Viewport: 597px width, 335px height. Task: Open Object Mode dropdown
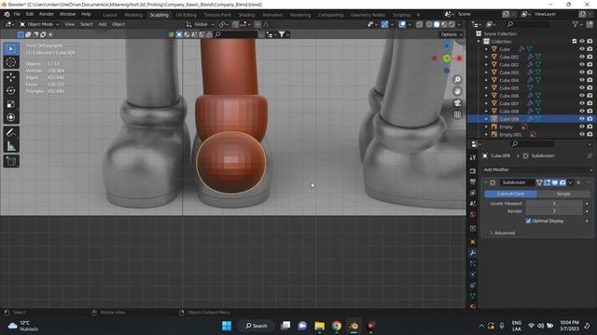(x=39, y=24)
